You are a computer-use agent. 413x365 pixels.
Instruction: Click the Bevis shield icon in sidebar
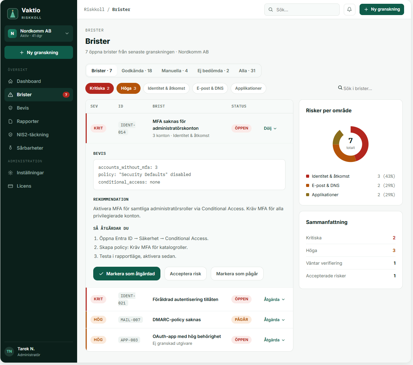[x=10, y=108]
